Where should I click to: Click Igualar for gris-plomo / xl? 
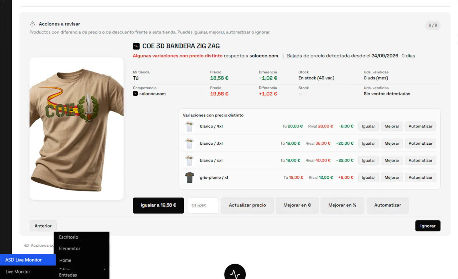(368, 178)
